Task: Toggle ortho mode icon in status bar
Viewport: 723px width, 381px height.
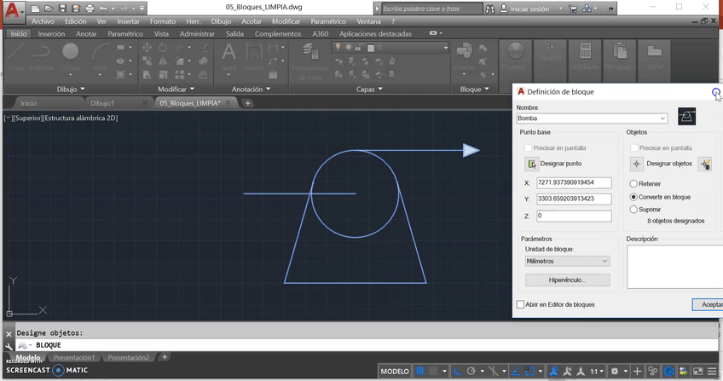Action: click(x=457, y=372)
